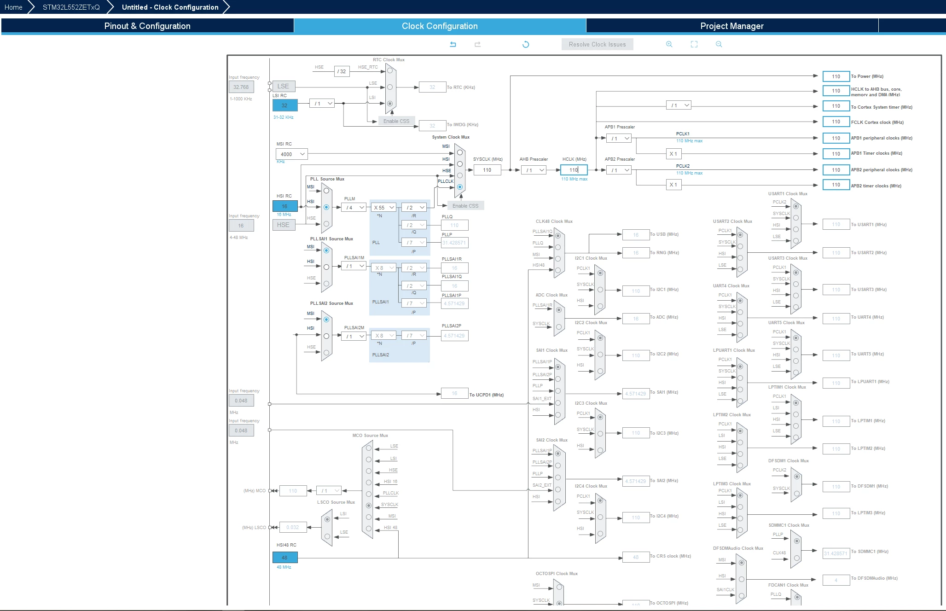
Task: Click the HSE oscillator block
Action: tap(284, 225)
